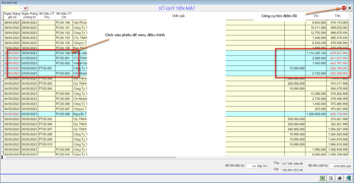The height and width of the screenshot is (183, 354).
Task: Click the 'Số hiệu CT Thu' column header
Action: (46, 16)
